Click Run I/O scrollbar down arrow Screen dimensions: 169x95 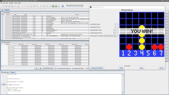pos(123,94)
